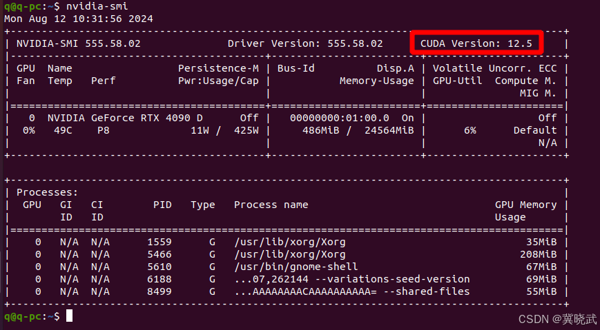This screenshot has height=330, width=600.
Task: Click PID 1559 in process table
Action: (159, 242)
